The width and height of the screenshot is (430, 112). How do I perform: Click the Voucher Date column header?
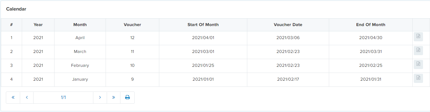(x=288, y=25)
